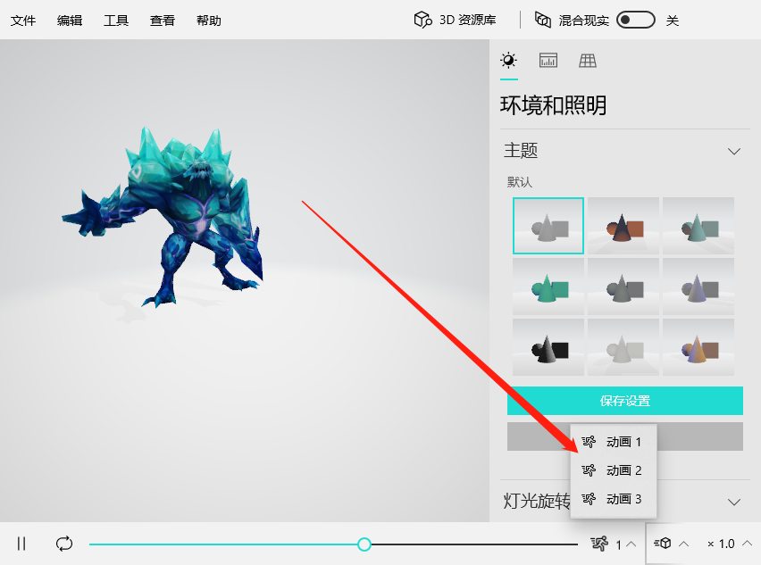Collapse the 主题 section chevron

click(734, 152)
